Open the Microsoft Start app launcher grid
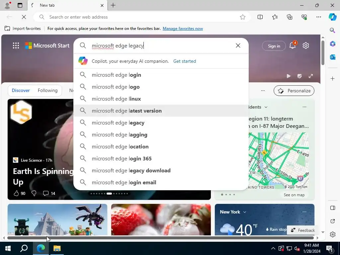Screen dimensions: 340x255 [x=16, y=45]
